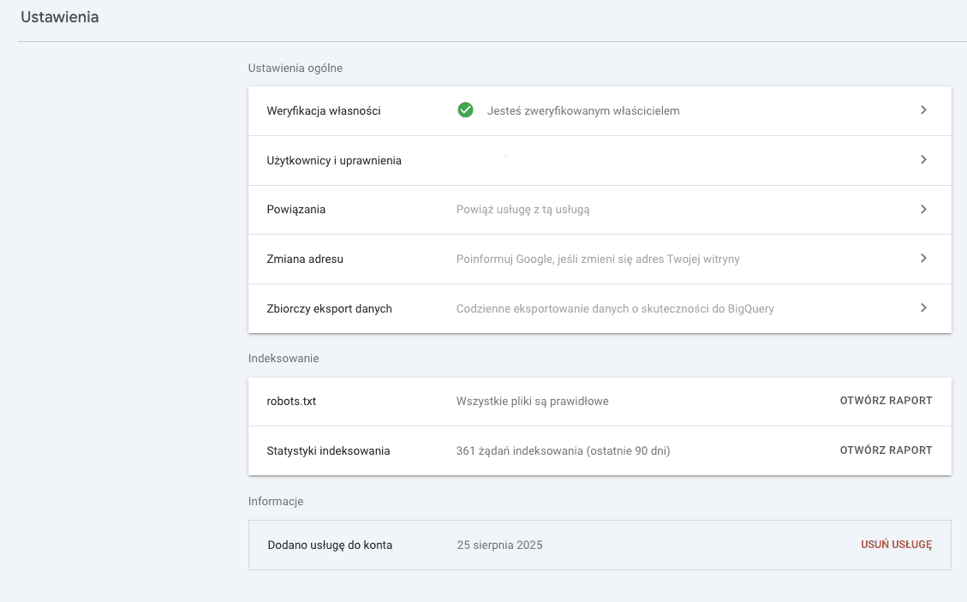The height and width of the screenshot is (602, 967).
Task: Click the chevron in the Powiązania row
Action: tap(923, 209)
